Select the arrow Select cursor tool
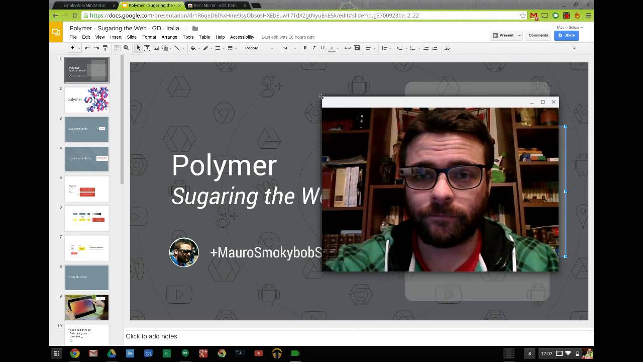This screenshot has width=643, height=362. tap(139, 48)
